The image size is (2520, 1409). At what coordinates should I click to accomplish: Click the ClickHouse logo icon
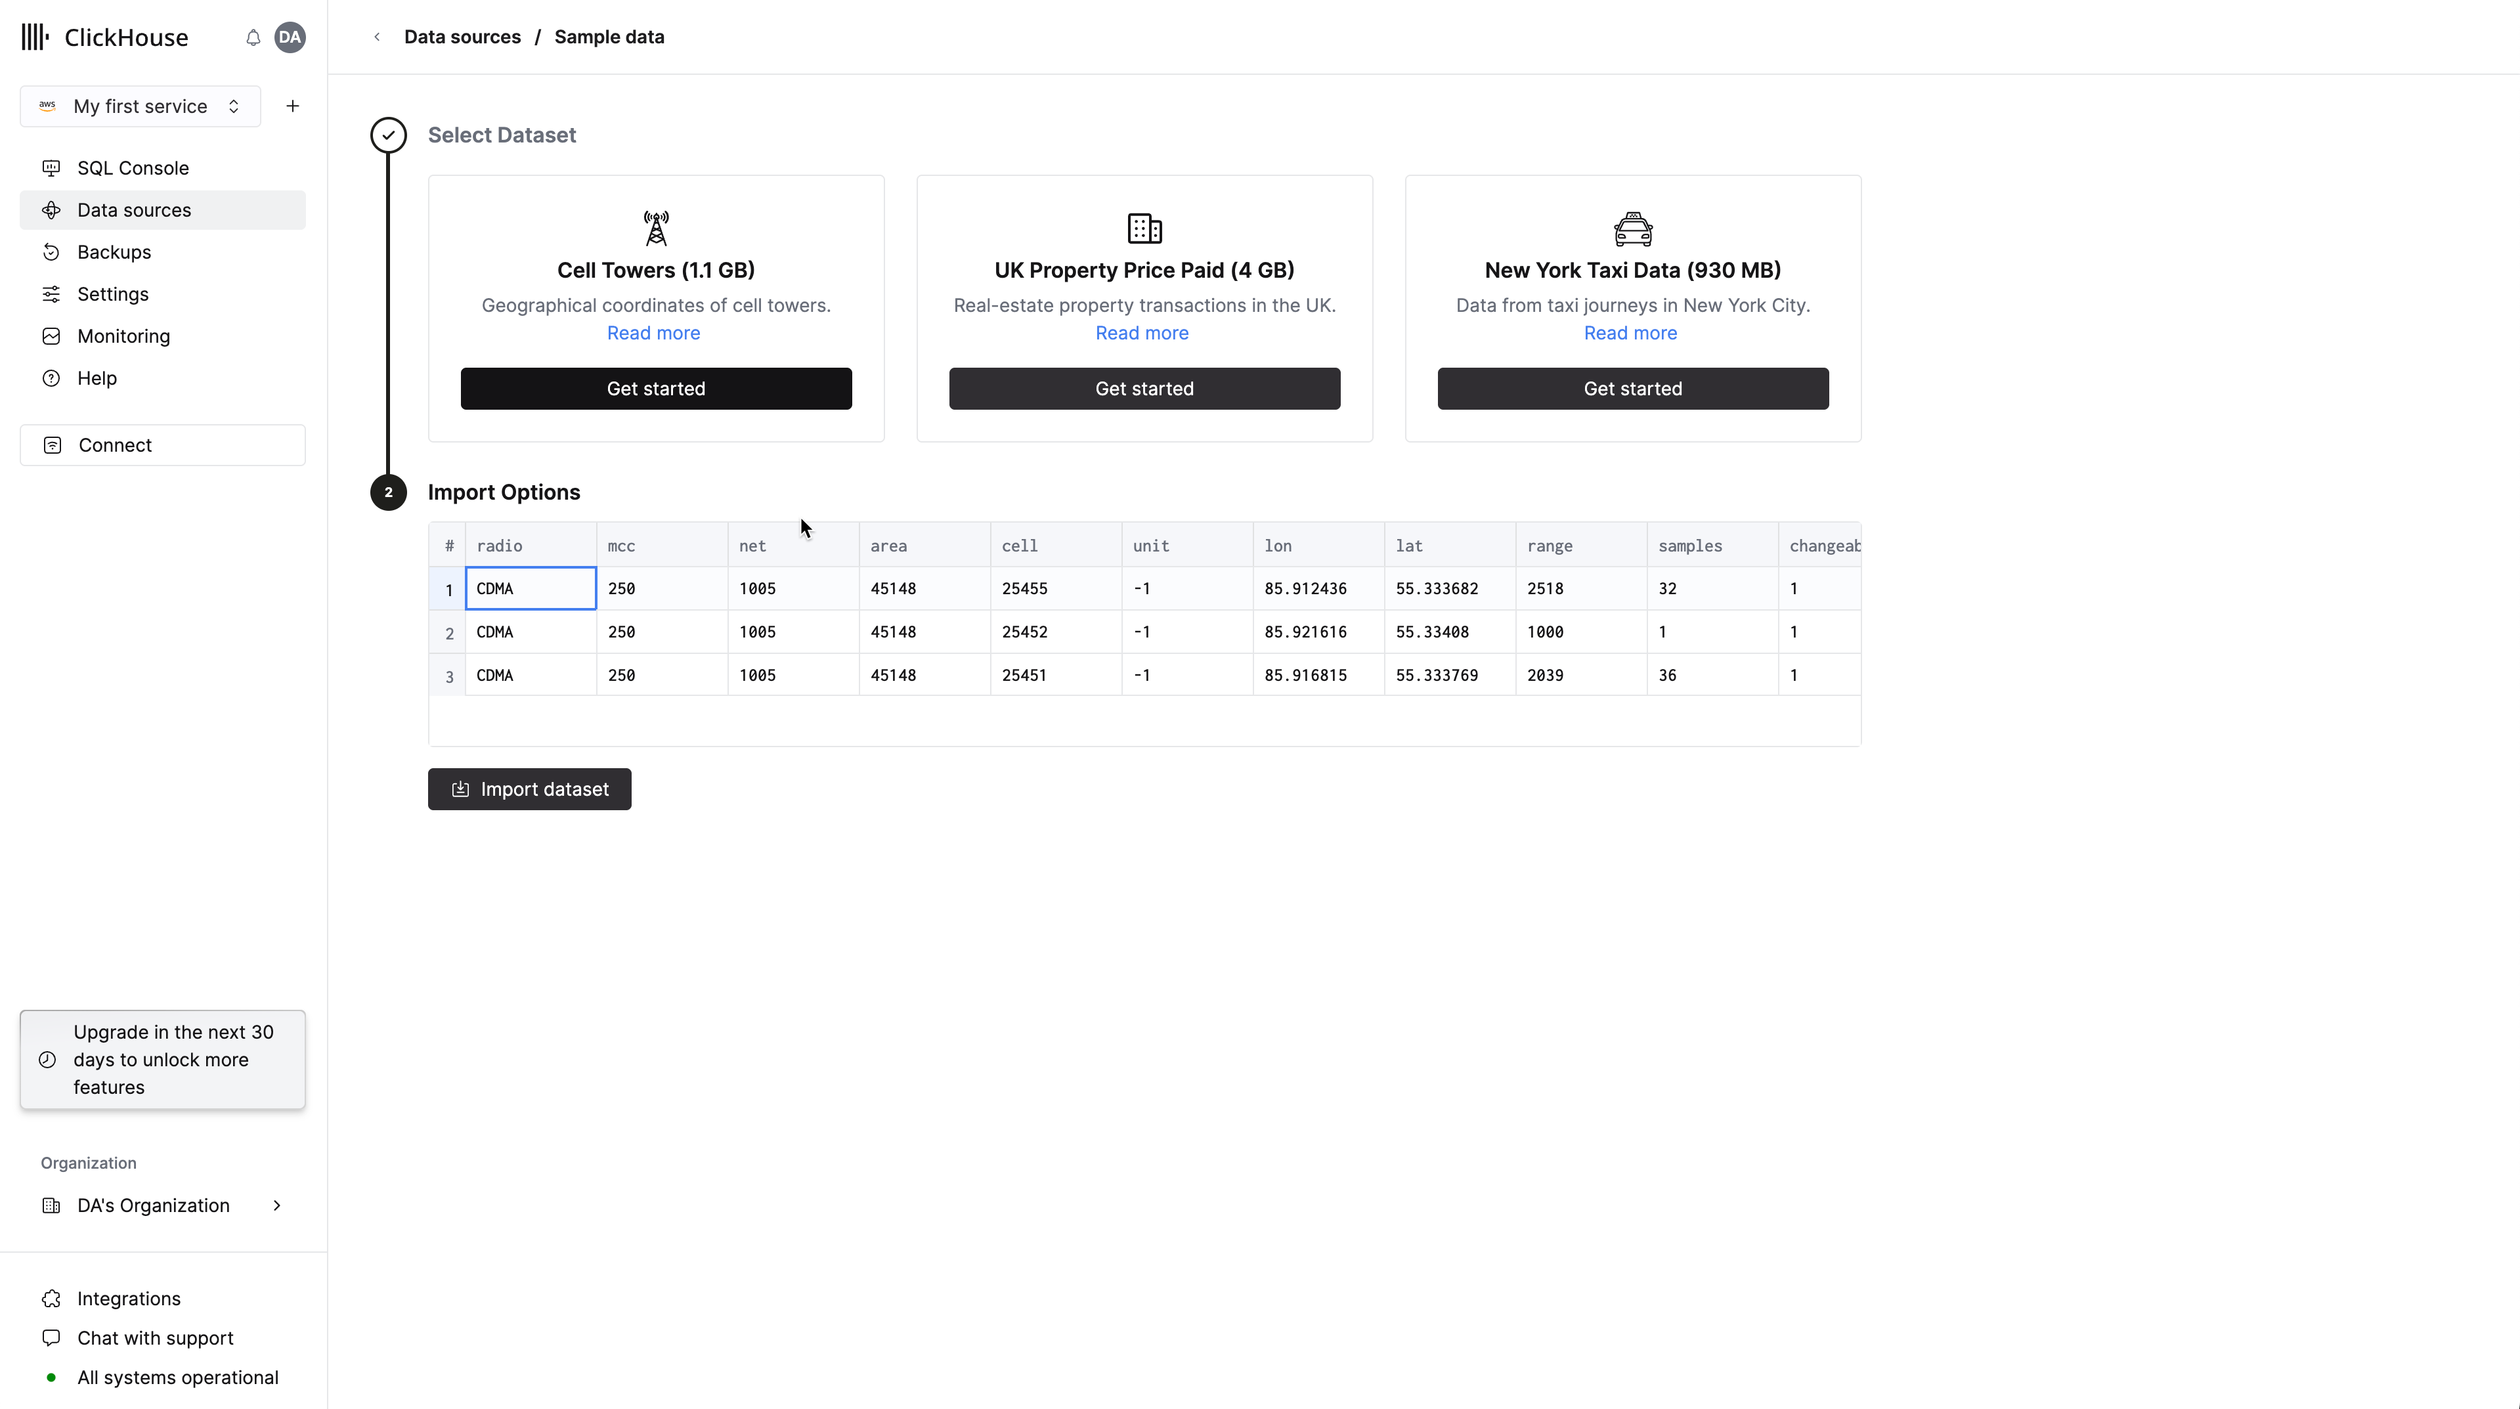[x=36, y=36]
